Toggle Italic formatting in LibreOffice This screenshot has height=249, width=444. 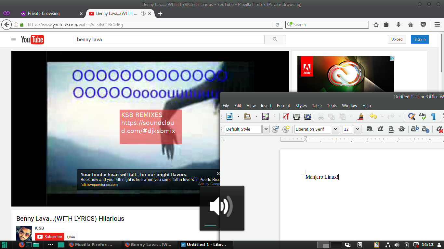point(380,129)
